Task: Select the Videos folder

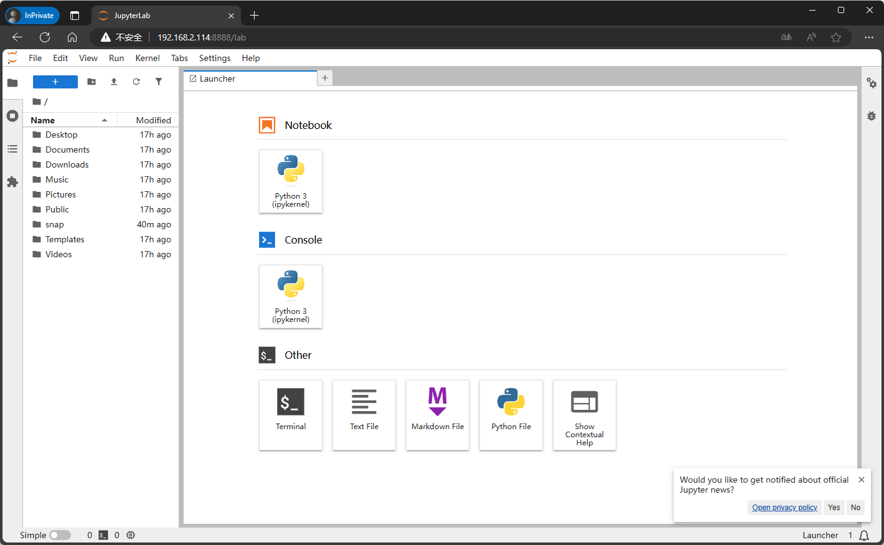Action: pos(101,254)
